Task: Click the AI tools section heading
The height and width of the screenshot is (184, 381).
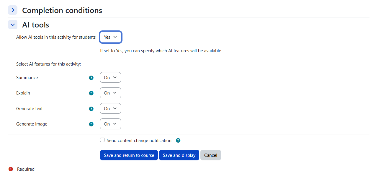Action: coord(36,25)
